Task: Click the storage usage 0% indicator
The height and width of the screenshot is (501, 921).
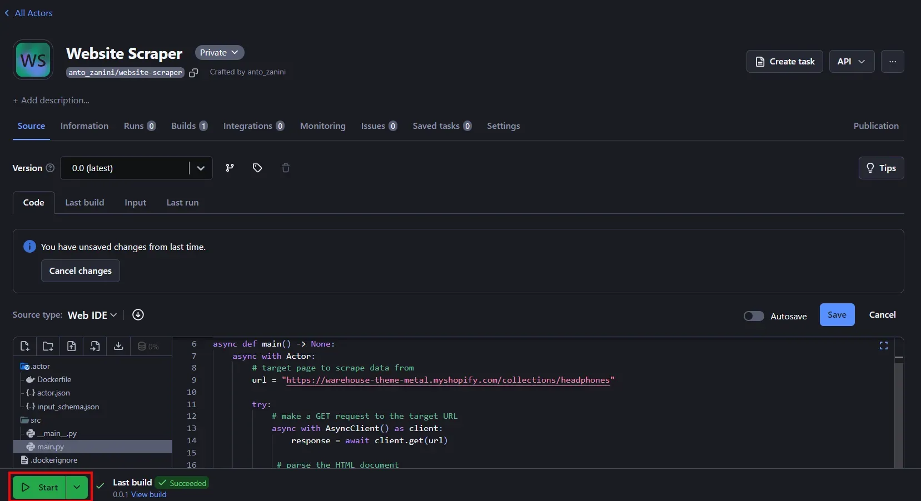Action: click(148, 346)
